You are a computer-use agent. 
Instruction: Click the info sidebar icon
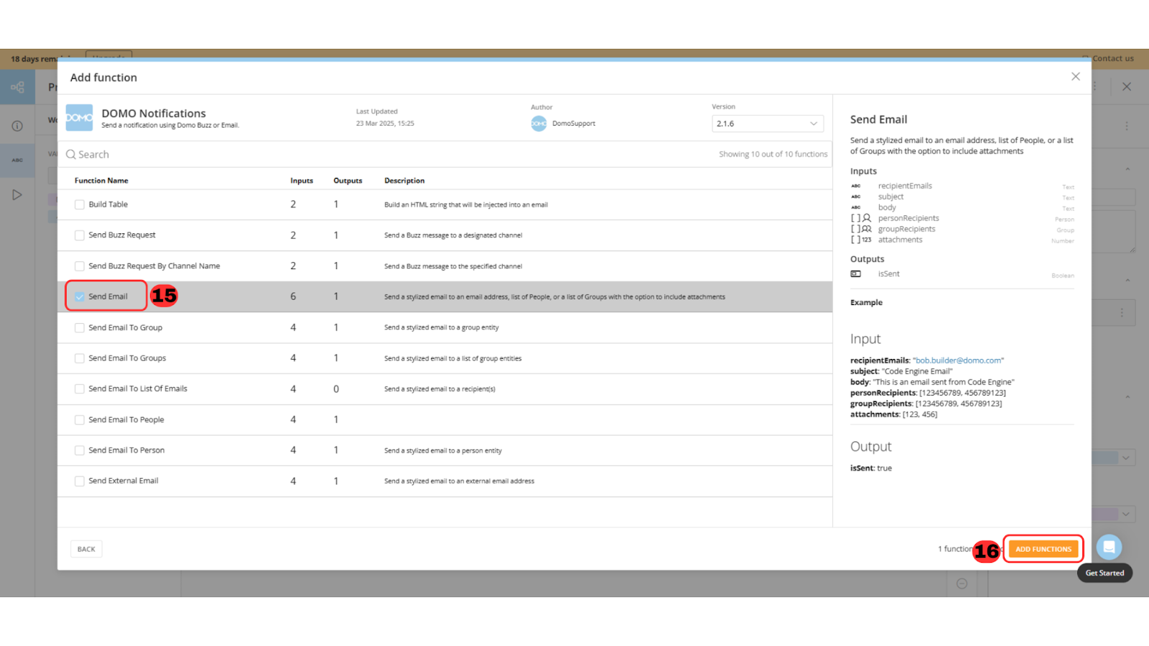[17, 126]
